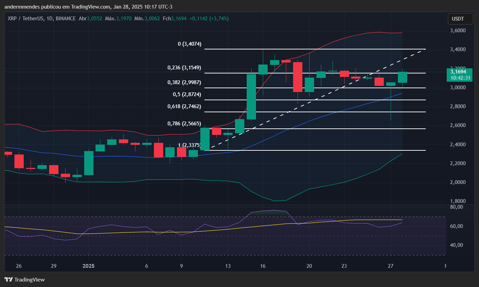The height and width of the screenshot is (287, 479).
Task: Click the latest green candle of January 28
Action: (402, 77)
